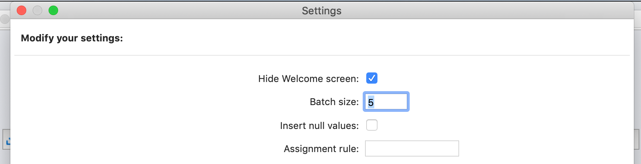Click the highlighted 5 in Batch size
641x164 pixels.
coord(371,102)
